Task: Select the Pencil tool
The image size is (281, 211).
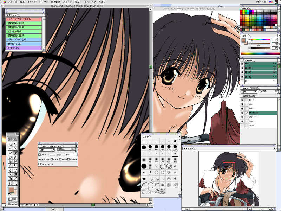Action: coord(15,157)
